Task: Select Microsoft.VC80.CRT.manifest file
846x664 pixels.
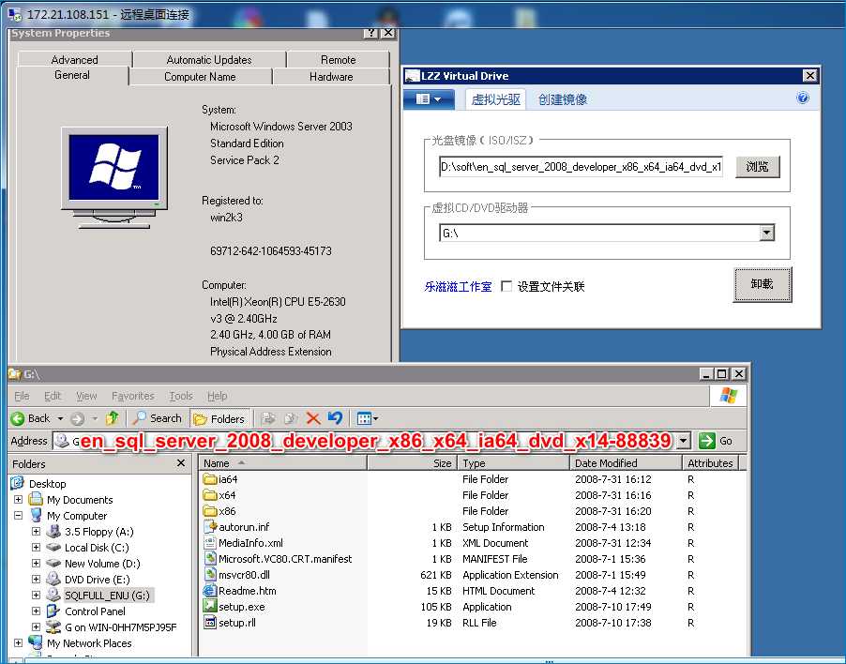Action: click(278, 559)
